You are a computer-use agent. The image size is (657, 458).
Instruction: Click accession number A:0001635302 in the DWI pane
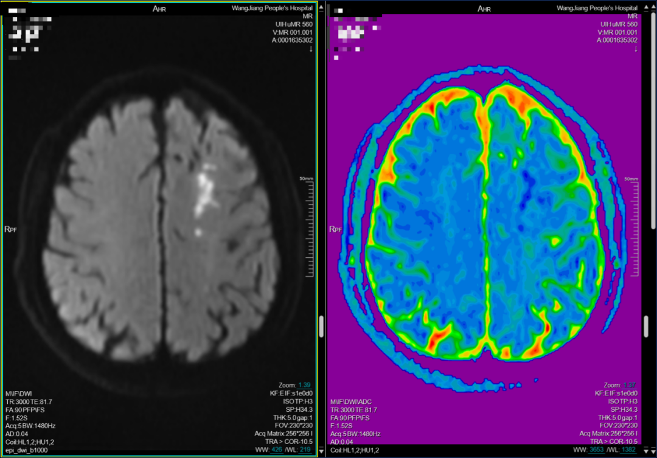[292, 40]
